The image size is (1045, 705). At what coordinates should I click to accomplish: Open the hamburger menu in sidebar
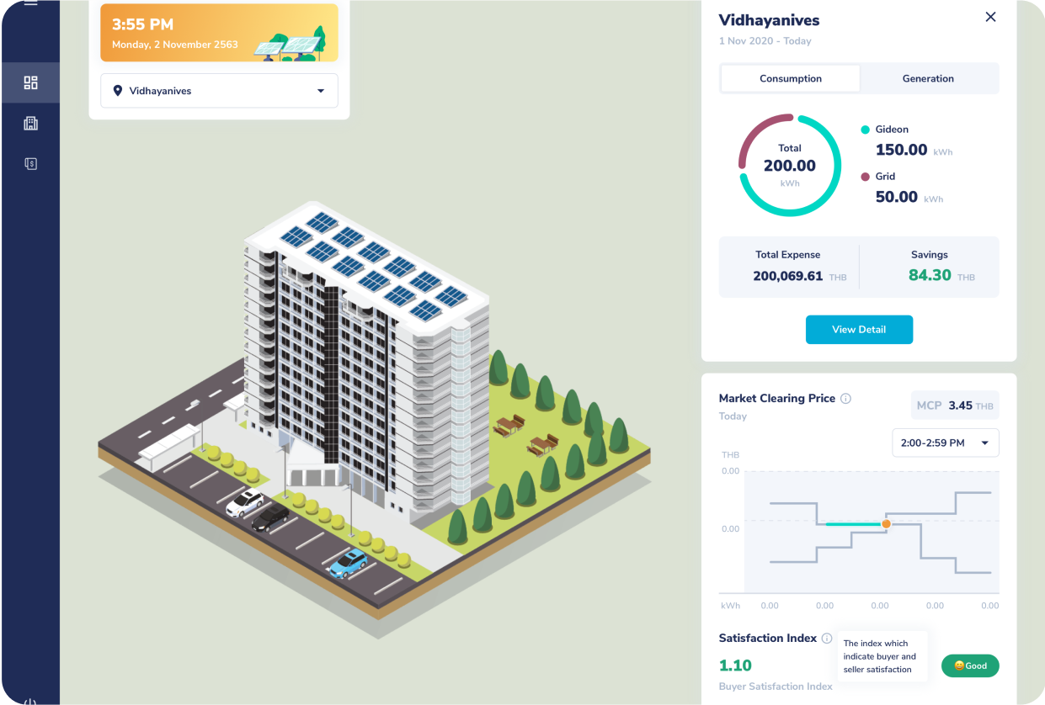[x=30, y=3]
